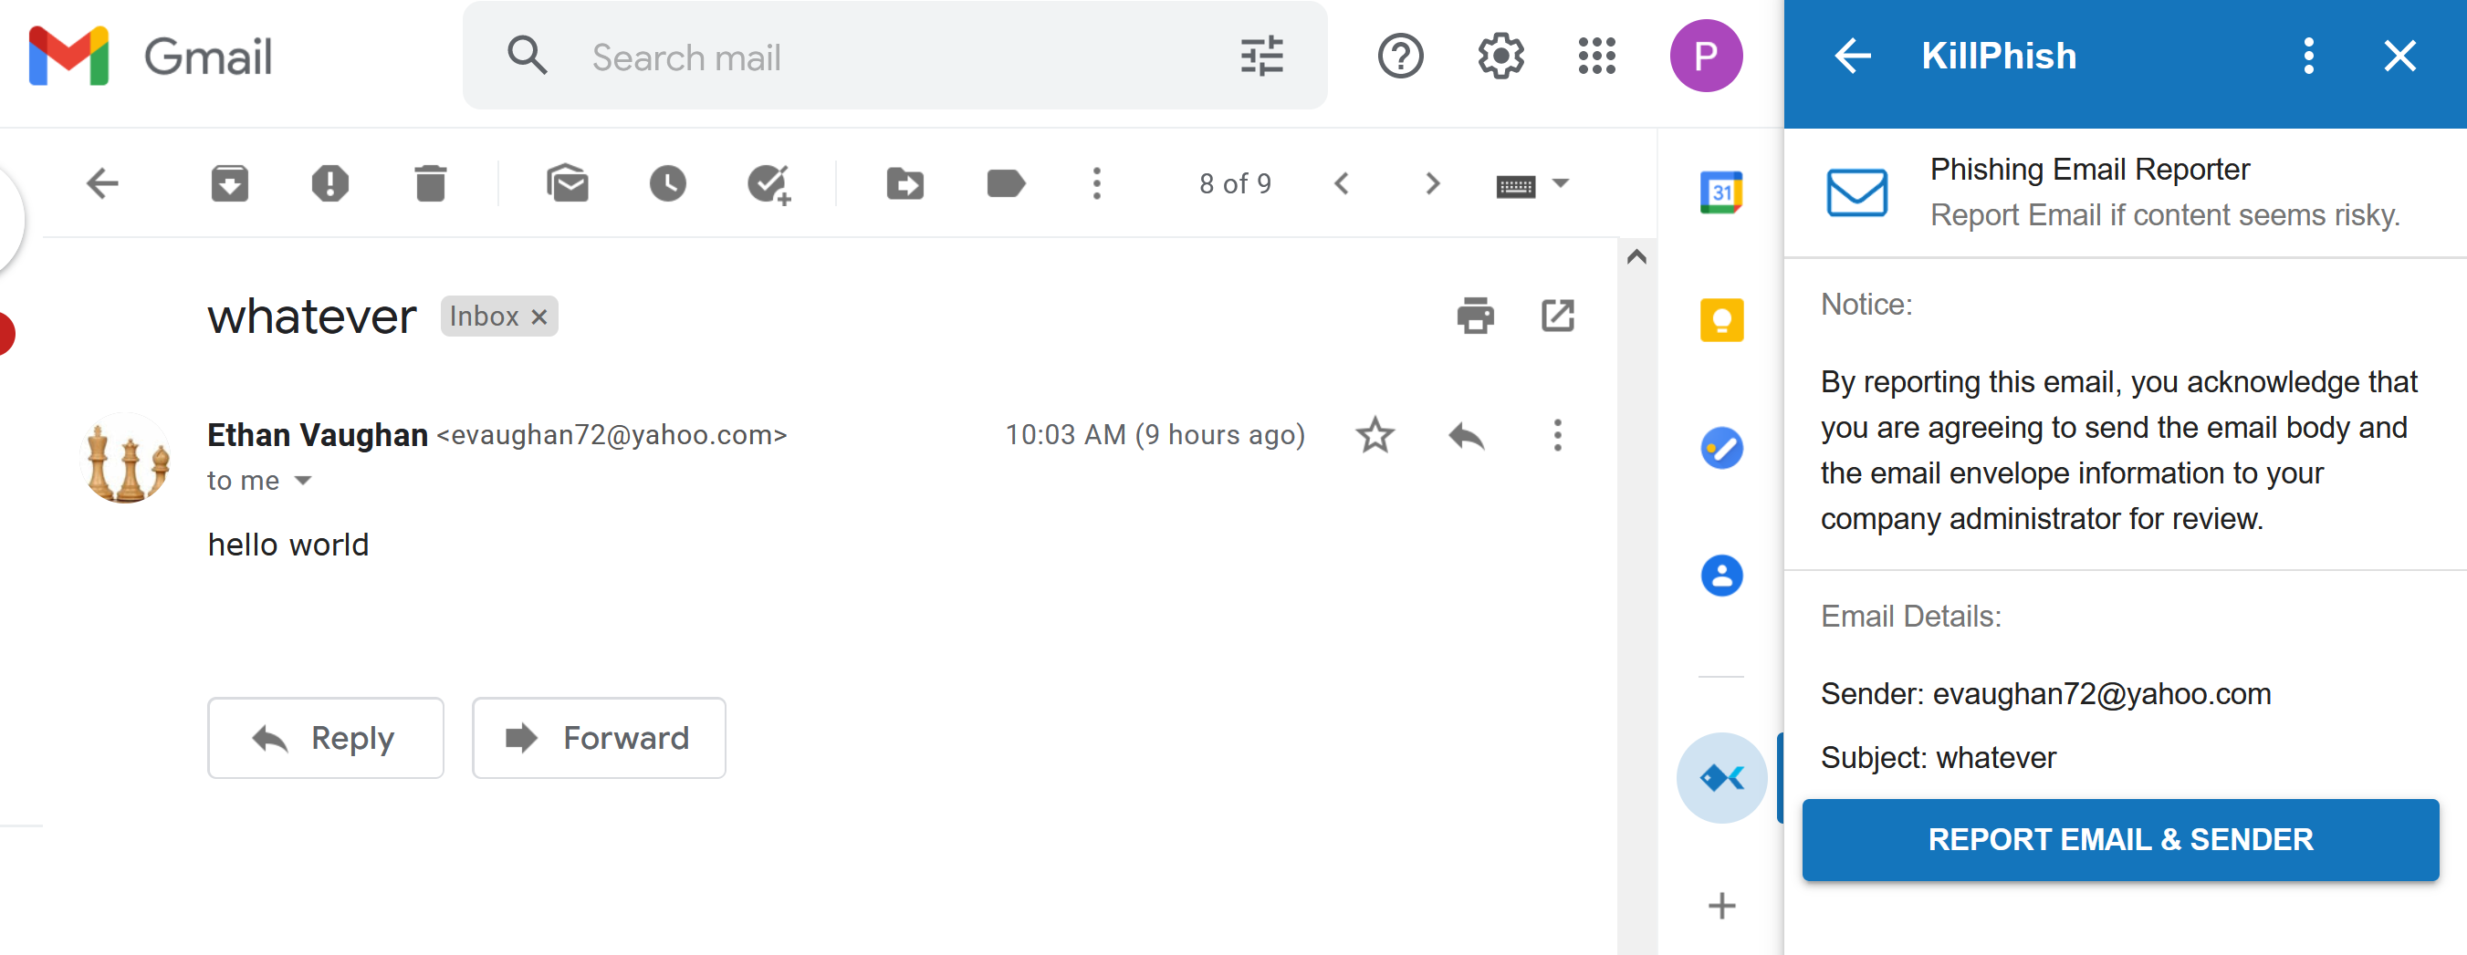Show search options filter icon
2467x955 pixels.
1262,57
